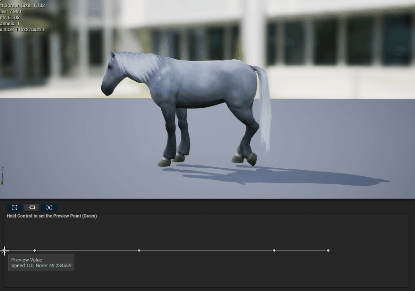Click the Preview Value tooltip box

coord(41,263)
